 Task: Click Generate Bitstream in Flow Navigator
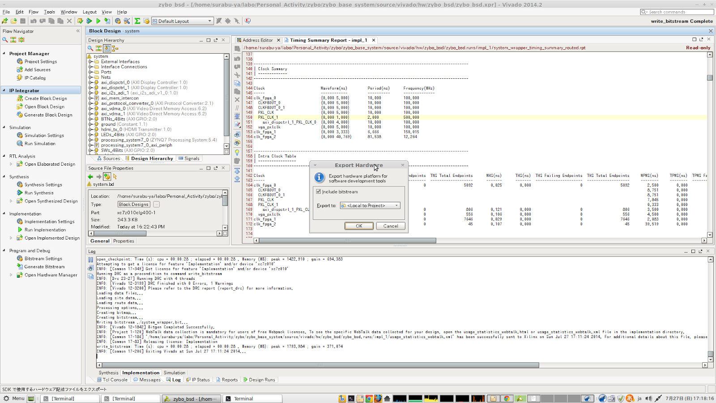click(x=44, y=267)
